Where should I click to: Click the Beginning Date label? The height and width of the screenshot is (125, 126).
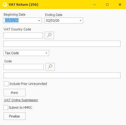click(14, 14)
